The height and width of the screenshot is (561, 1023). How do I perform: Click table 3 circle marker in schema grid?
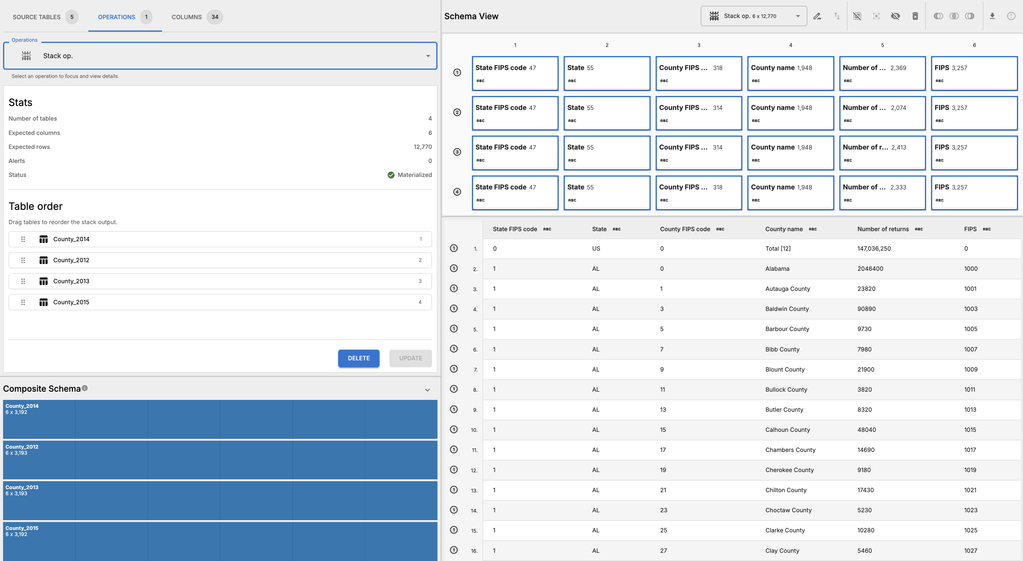(x=457, y=152)
